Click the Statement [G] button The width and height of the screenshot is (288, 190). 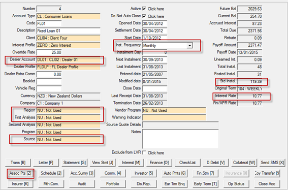[74, 163]
